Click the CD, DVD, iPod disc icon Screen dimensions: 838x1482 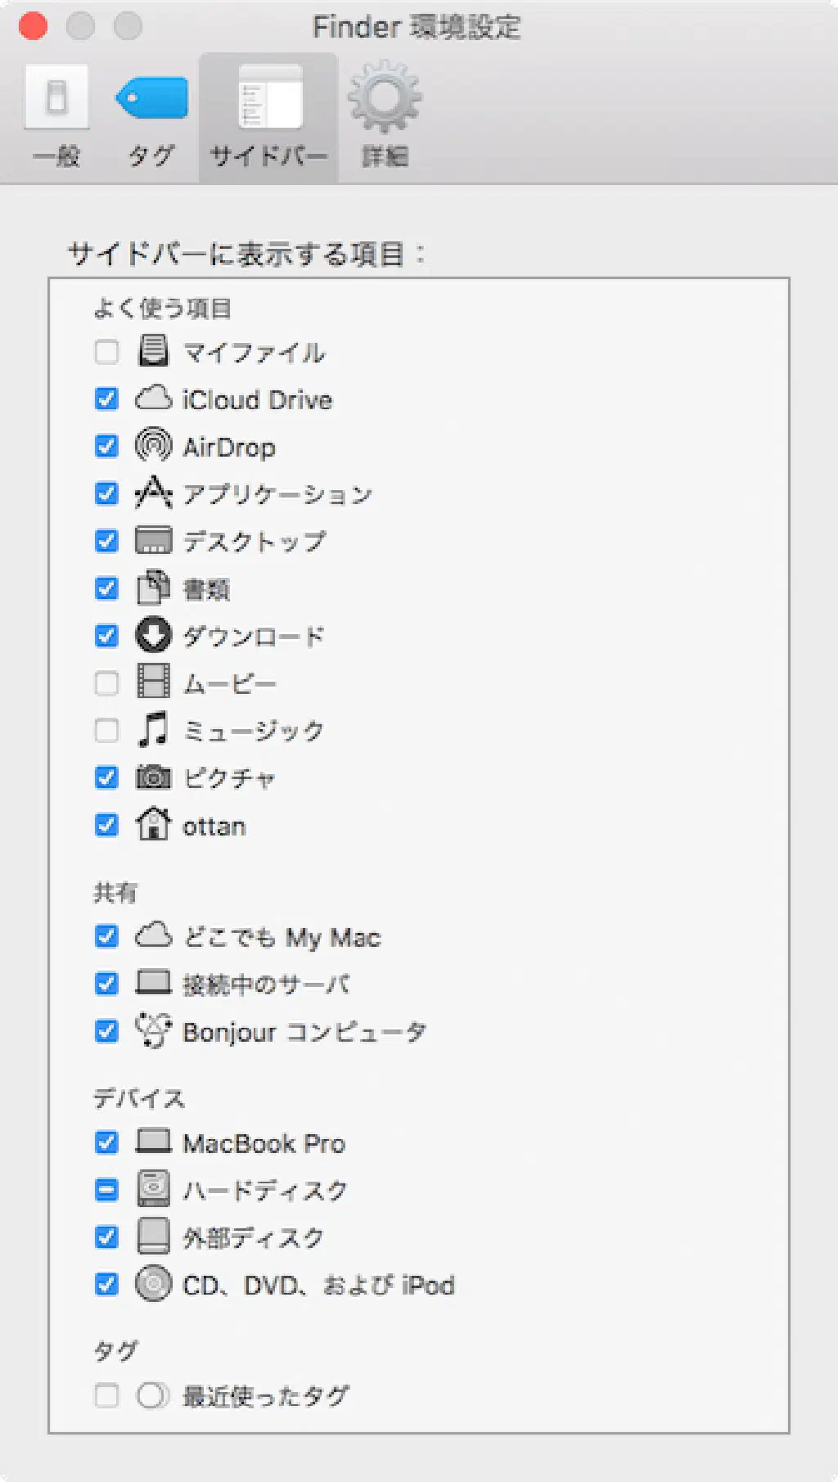153,1284
